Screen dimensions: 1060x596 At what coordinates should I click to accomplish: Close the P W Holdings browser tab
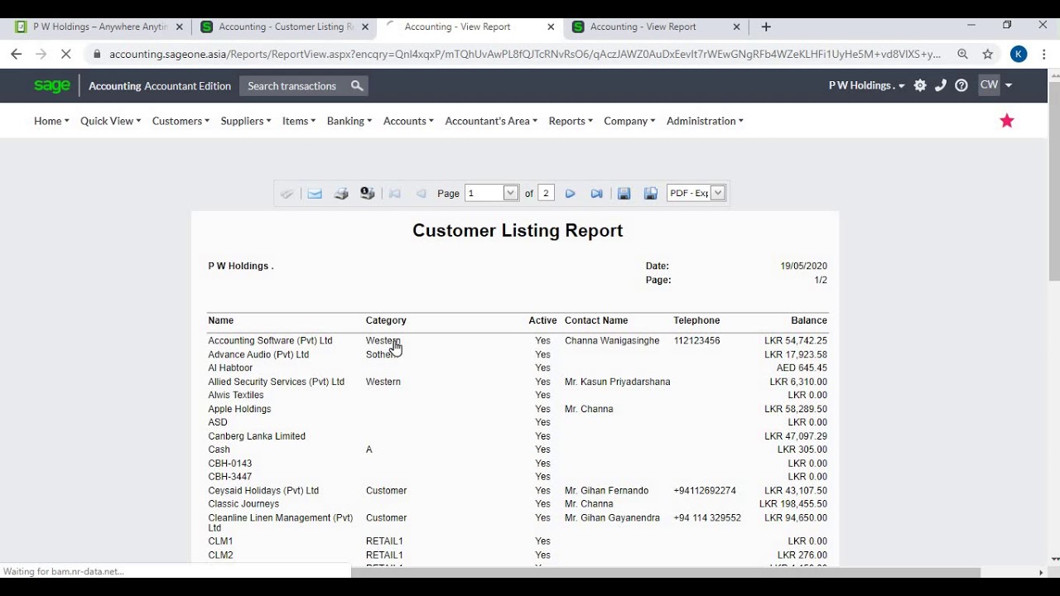180,26
